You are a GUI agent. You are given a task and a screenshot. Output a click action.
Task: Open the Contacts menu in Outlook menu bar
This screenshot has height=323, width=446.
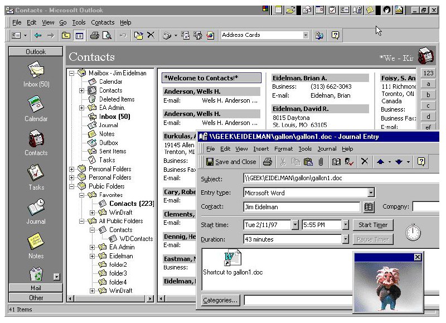point(103,22)
